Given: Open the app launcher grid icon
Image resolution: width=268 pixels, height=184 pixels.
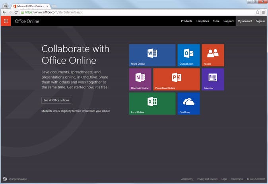Looking at the screenshot, I should pyautogui.click(x=6, y=21).
